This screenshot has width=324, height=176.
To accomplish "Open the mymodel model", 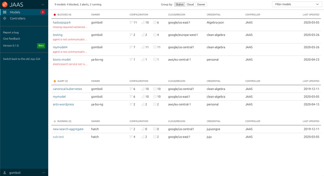I will (x=59, y=96).
